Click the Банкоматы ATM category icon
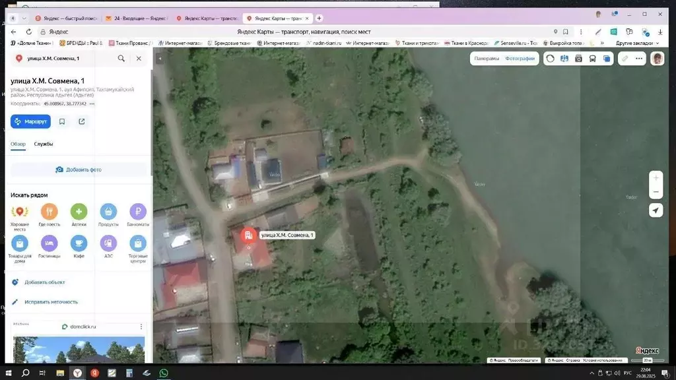Viewport: 676px width, 380px height. click(138, 212)
